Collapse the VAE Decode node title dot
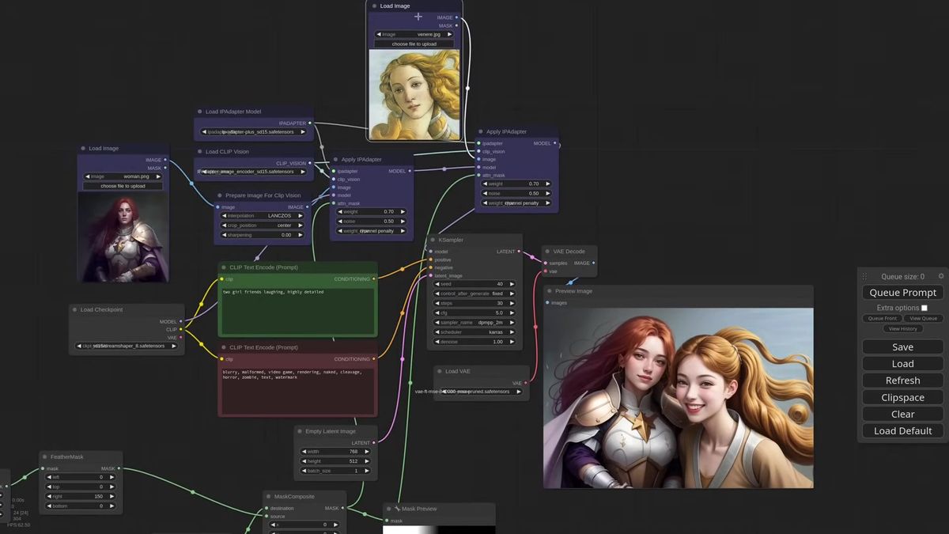This screenshot has width=949, height=534. point(547,252)
